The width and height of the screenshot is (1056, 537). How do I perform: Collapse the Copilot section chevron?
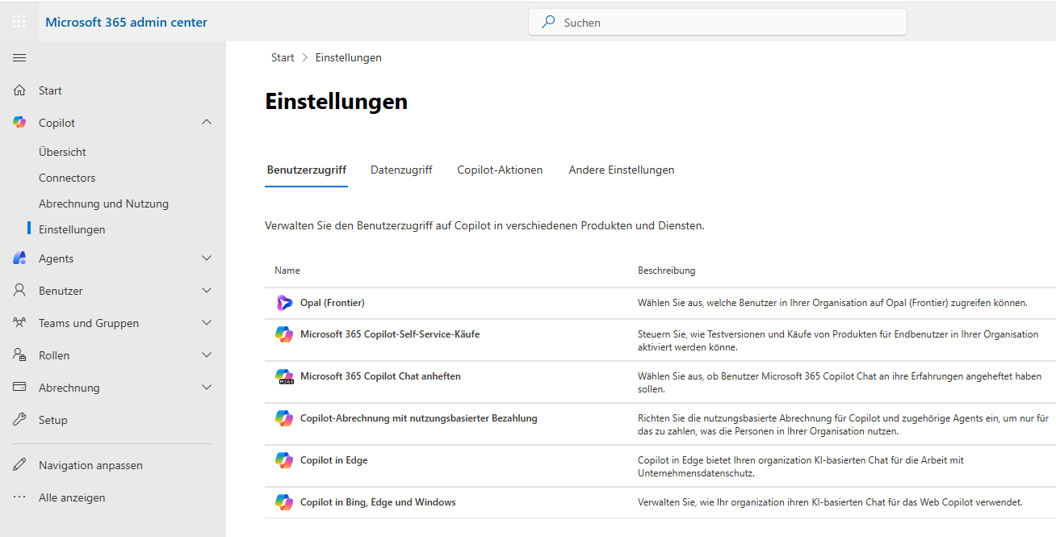click(x=207, y=123)
